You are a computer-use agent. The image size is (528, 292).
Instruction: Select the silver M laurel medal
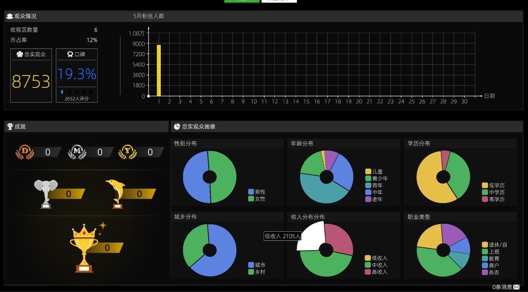pos(77,152)
